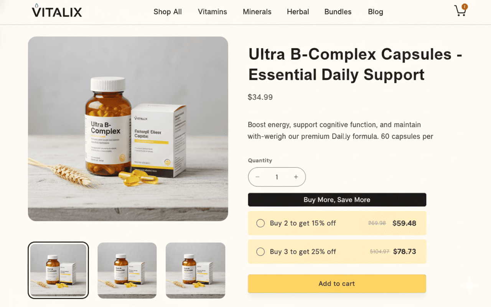
Task: Select the first product thumbnail
Action: [x=58, y=270]
